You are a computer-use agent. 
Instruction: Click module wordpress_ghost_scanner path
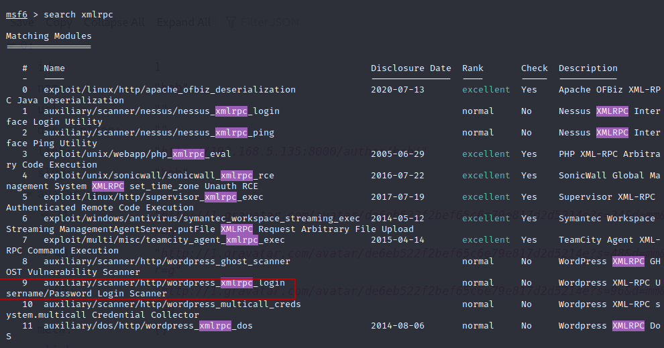[x=167, y=262]
